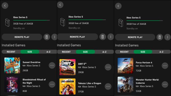Select the Sunset Overdrive game title

pyautogui.click(x=32, y=62)
